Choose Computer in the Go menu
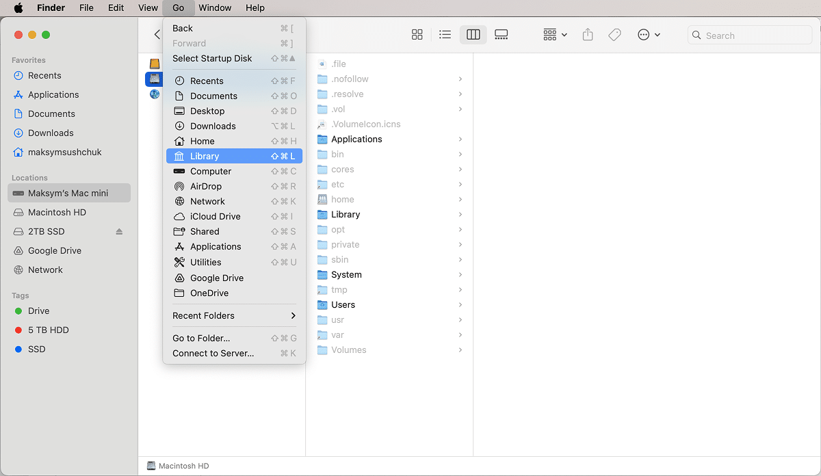The image size is (821, 476). 234,171
